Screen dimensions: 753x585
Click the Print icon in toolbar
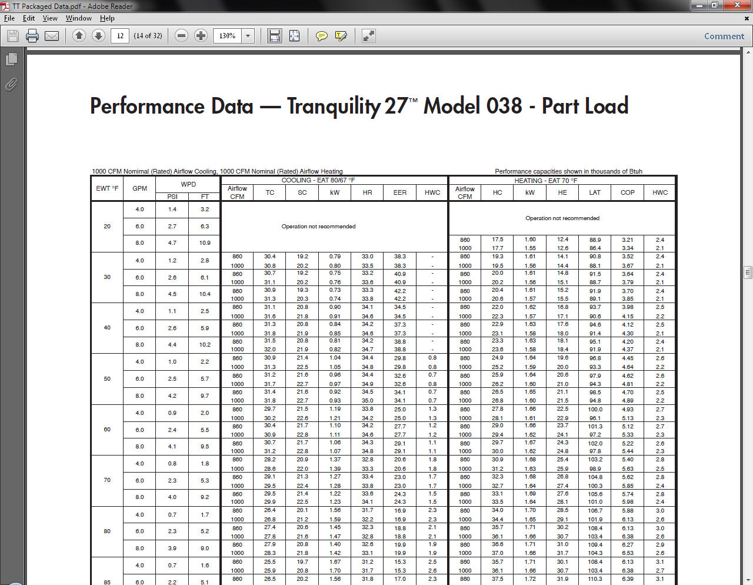(32, 36)
